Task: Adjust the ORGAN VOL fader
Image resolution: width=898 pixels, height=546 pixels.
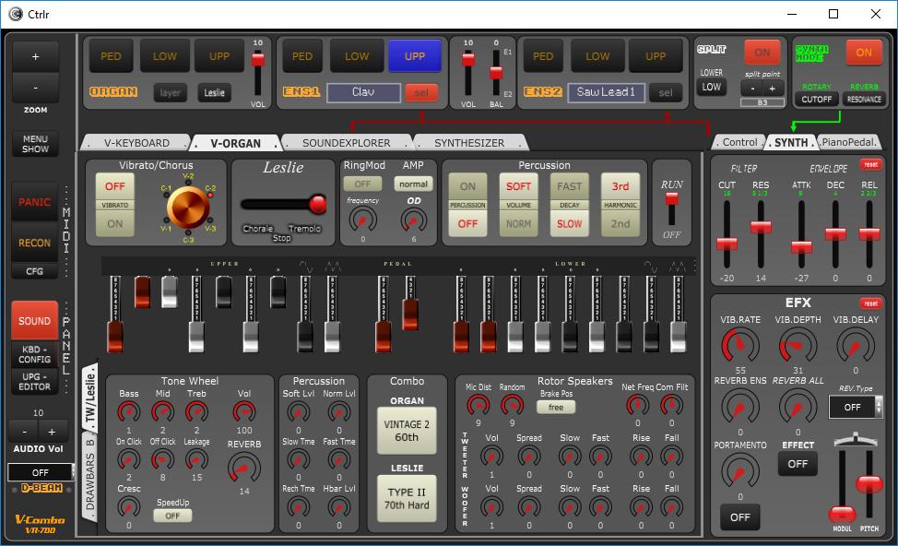Action: [x=258, y=74]
